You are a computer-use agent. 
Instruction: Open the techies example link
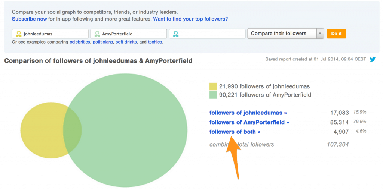(155, 42)
